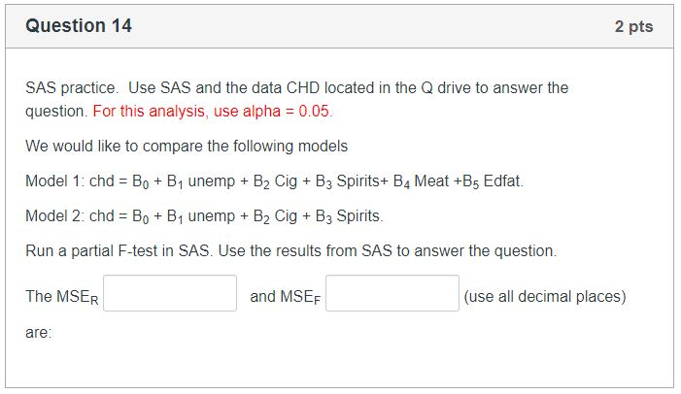This screenshot has width=681, height=394.
Task: Click the MSE R answer input box
Action: 170,293
